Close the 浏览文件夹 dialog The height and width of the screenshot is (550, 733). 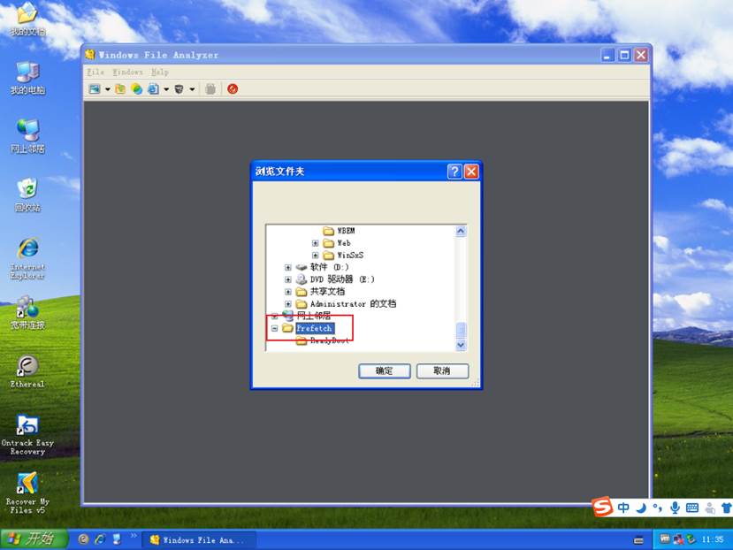(471, 172)
